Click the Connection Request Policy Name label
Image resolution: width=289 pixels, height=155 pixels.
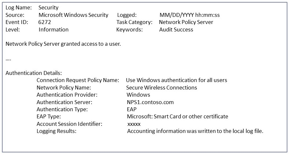78,80
